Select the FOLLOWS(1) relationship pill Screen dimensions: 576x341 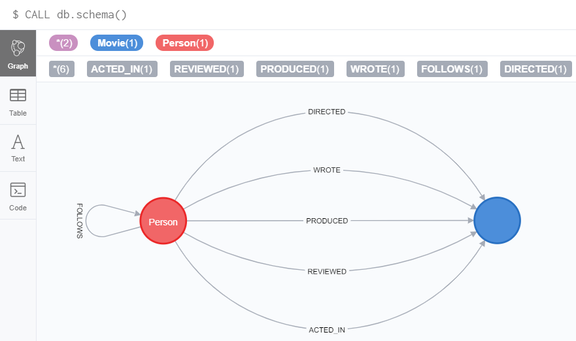[x=452, y=69]
